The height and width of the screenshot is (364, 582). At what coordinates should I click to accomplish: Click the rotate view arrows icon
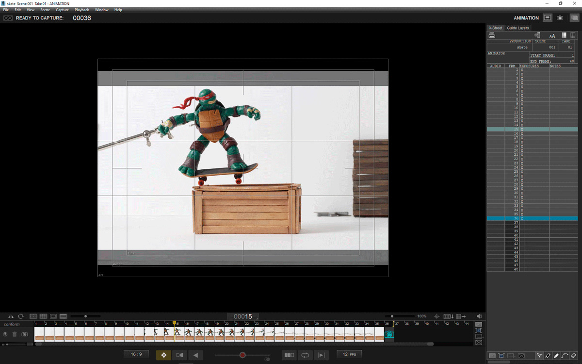(21, 316)
